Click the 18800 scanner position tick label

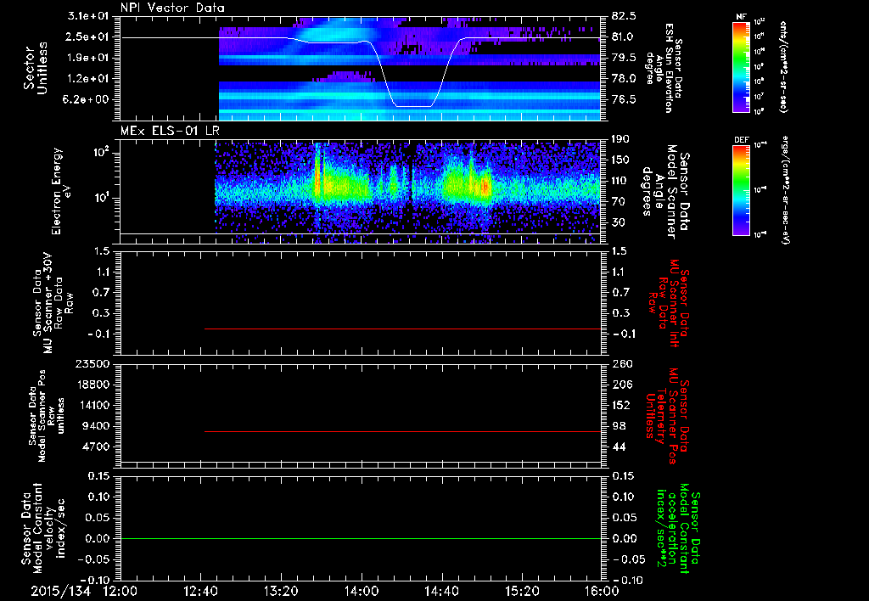pos(92,385)
